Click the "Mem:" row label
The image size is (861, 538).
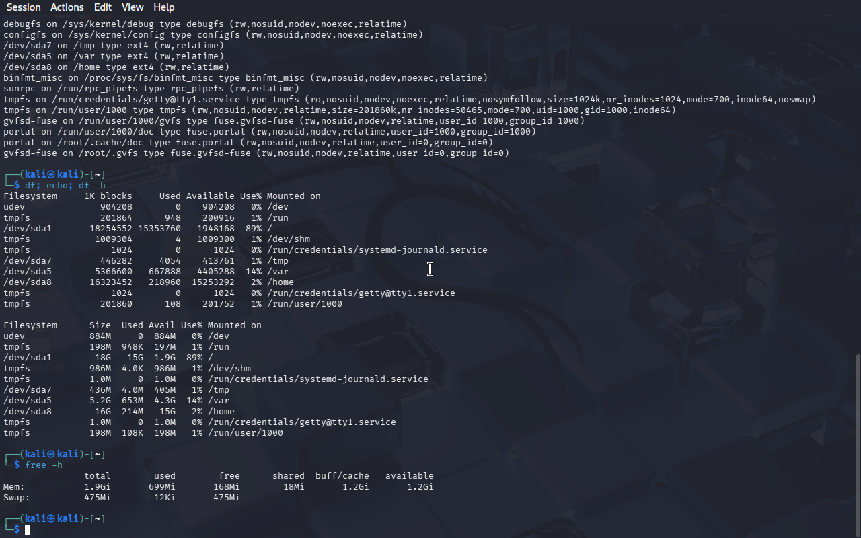[14, 486]
